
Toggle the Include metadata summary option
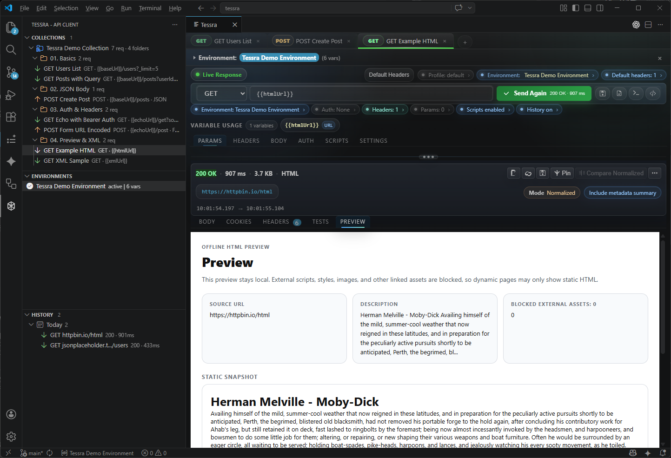pos(622,192)
